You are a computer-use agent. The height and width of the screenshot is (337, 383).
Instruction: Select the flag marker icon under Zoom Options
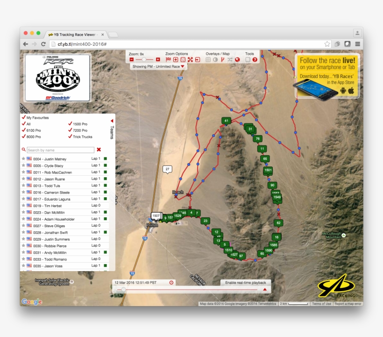(x=168, y=59)
